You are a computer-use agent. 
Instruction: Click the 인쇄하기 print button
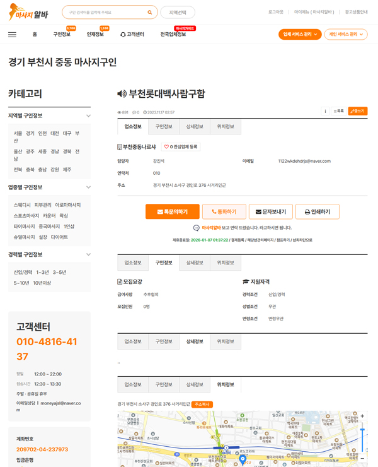(318, 212)
